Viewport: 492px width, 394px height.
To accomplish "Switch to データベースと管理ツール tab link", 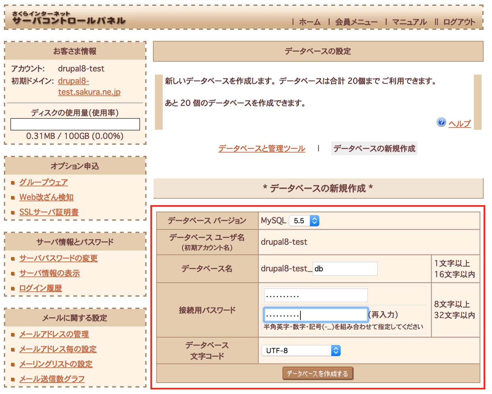I will pos(262,149).
